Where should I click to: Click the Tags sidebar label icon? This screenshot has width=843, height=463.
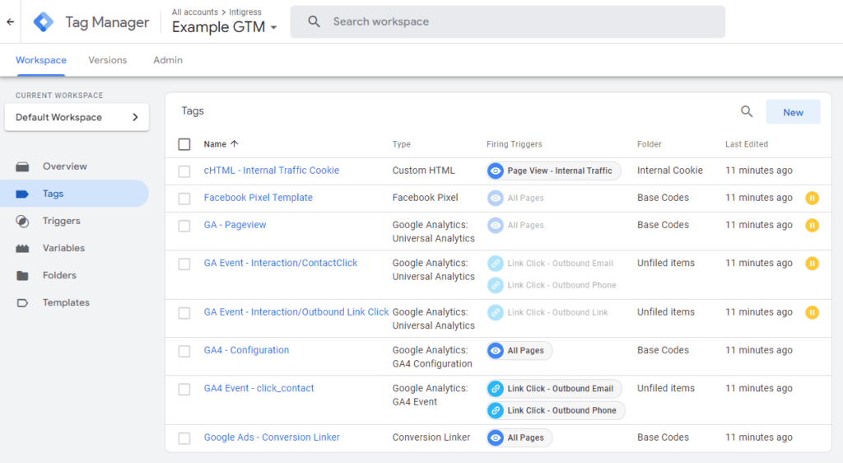click(x=22, y=194)
